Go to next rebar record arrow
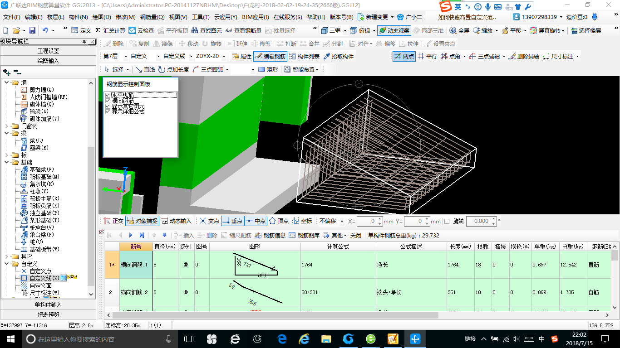Image resolution: width=620 pixels, height=348 pixels. [x=131, y=235]
